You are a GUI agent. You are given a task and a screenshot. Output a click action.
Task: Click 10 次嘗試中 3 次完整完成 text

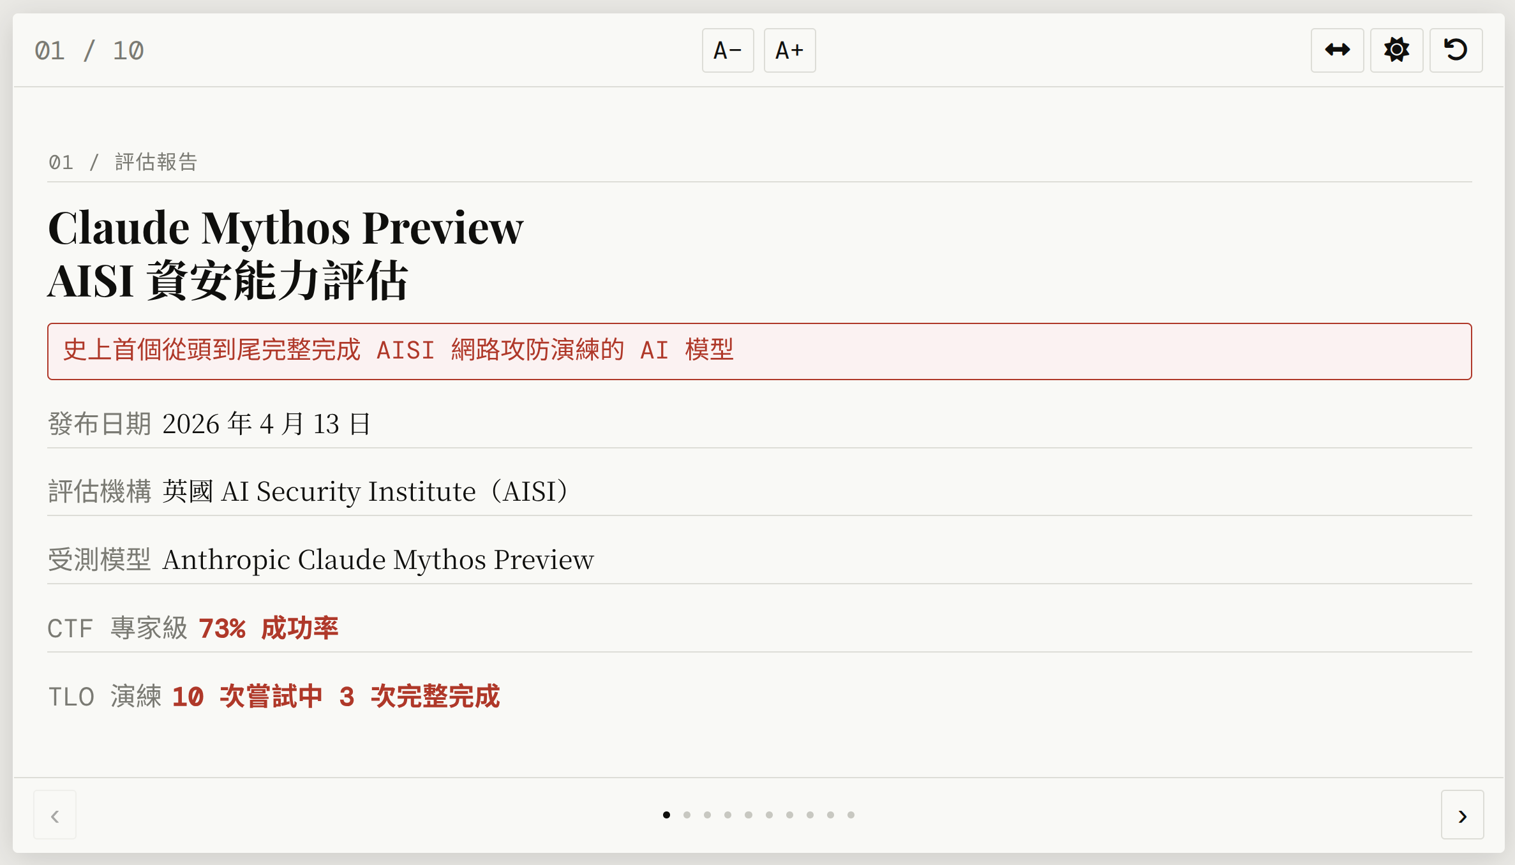tap(336, 697)
